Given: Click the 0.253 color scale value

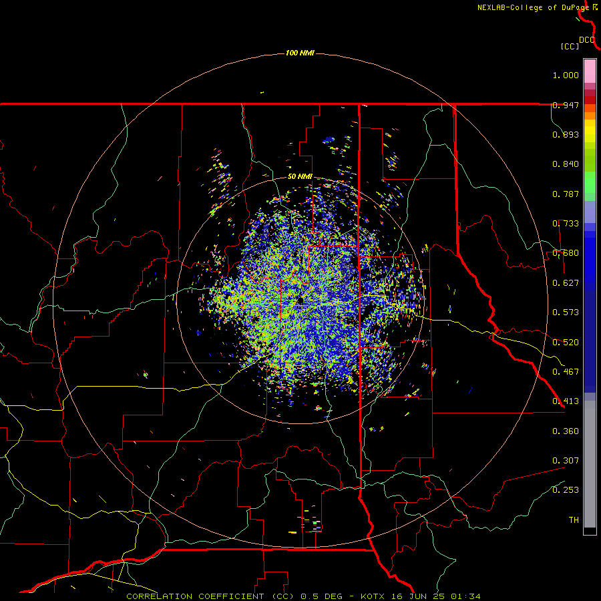Looking at the screenshot, I should [566, 490].
